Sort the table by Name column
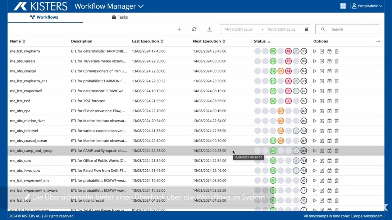 [24, 42]
